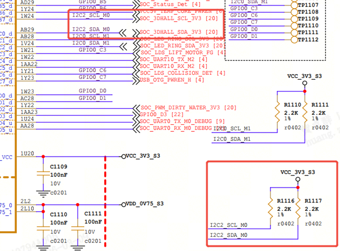Select the R1116 pull-up resistor symbol

(270, 208)
